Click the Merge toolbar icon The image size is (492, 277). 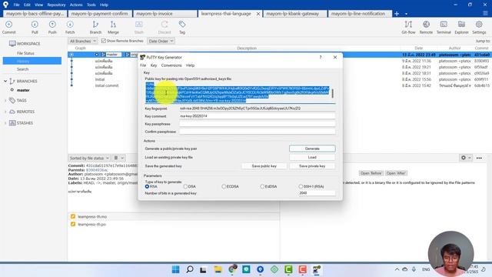(x=113, y=27)
